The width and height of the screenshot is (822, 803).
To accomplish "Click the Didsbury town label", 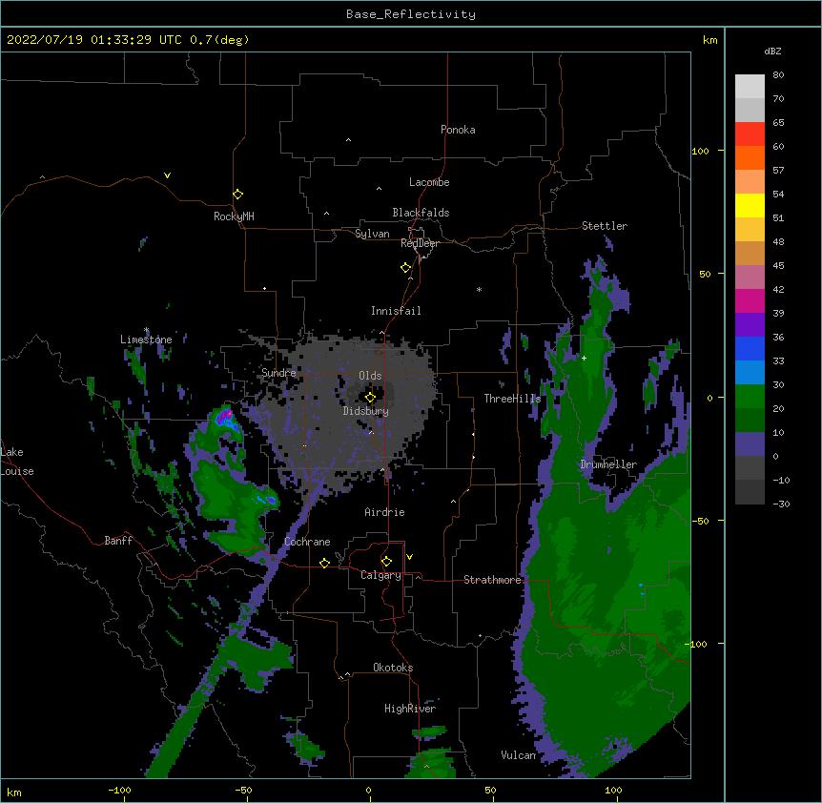I will point(366,411).
